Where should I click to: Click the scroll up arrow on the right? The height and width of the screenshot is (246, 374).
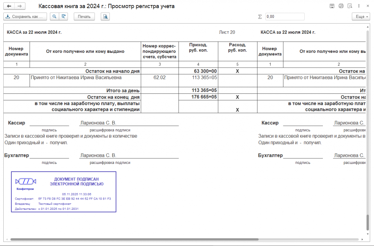tap(367, 27)
